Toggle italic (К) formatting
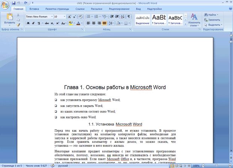The image size is (233, 168). tap(33, 23)
